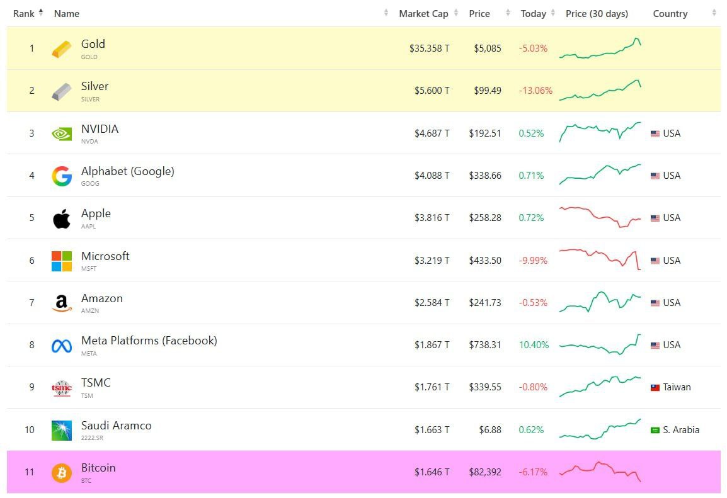727x498 pixels.
Task: Open the Bitcoin entry
Action: coord(98,468)
